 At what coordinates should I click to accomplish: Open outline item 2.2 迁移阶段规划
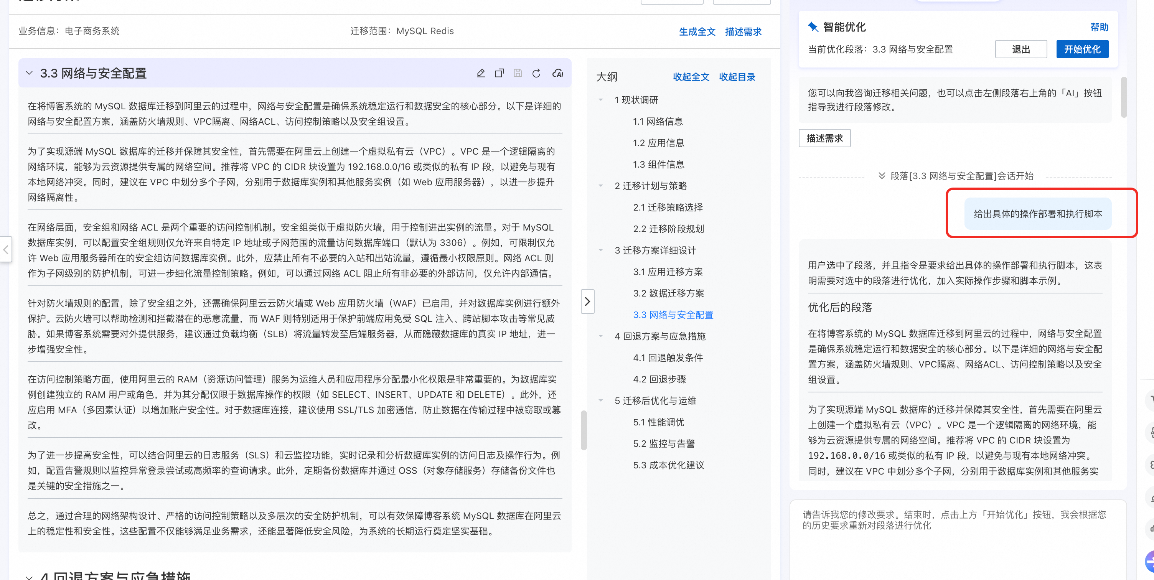coord(668,229)
